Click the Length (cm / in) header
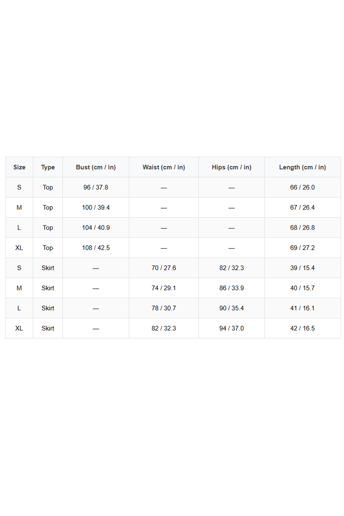 [x=302, y=167]
